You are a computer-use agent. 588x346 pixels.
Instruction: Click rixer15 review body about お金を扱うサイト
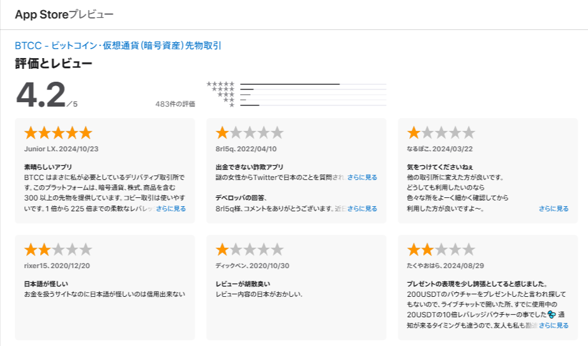click(x=105, y=294)
